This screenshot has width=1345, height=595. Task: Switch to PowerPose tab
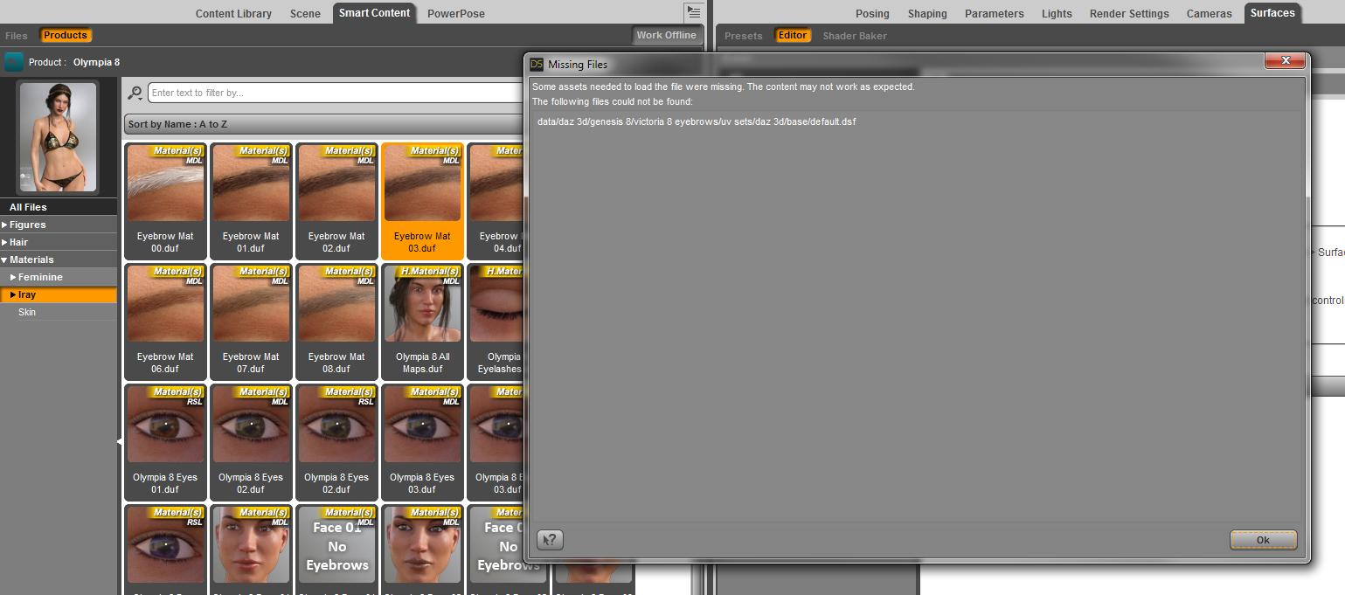click(456, 13)
